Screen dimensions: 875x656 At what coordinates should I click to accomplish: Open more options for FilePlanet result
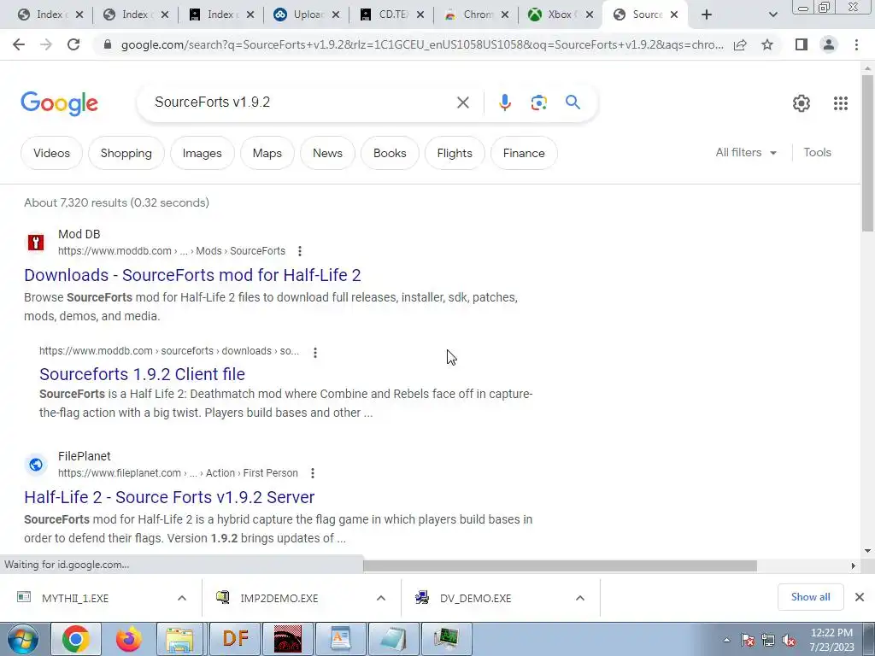click(x=313, y=473)
